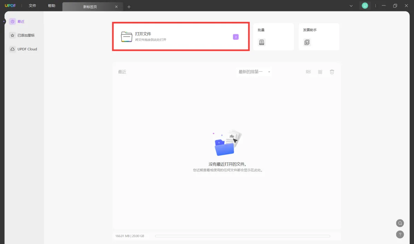Open the 帮助 menu
The image size is (414, 244).
tap(52, 6)
